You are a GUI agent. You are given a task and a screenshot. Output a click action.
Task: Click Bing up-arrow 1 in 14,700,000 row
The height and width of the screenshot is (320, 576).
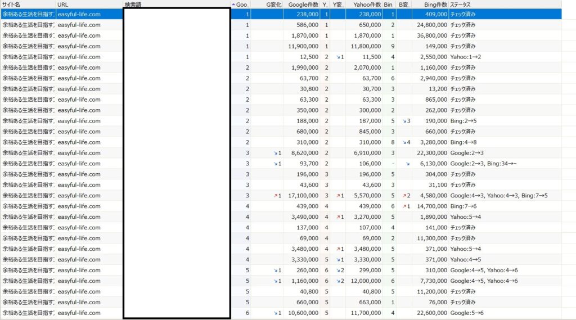[406, 206]
